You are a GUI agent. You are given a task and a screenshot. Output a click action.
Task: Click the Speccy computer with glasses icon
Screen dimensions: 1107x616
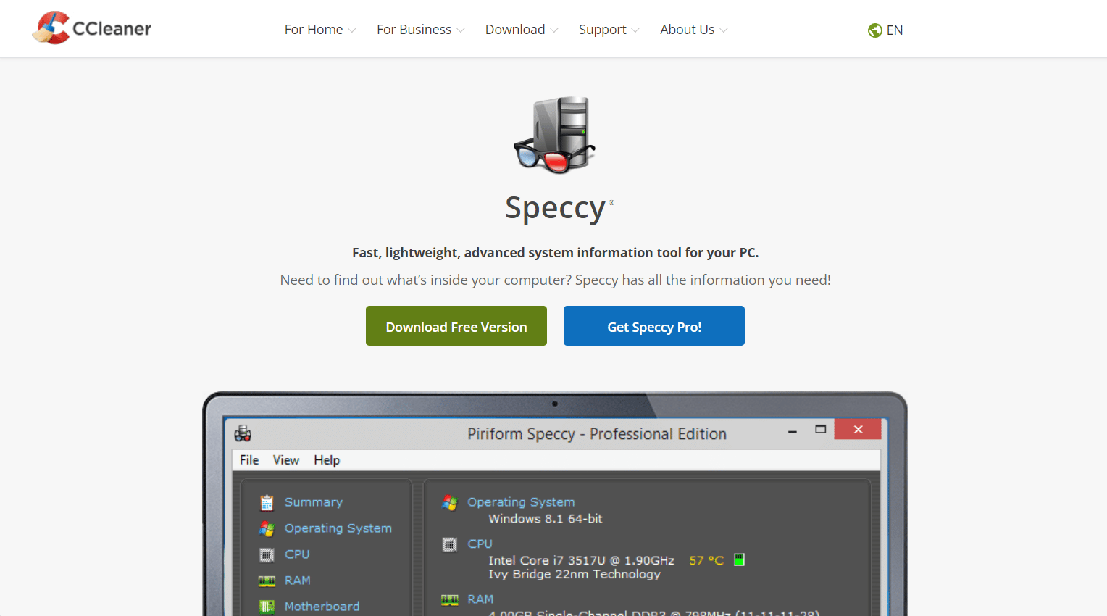point(555,135)
